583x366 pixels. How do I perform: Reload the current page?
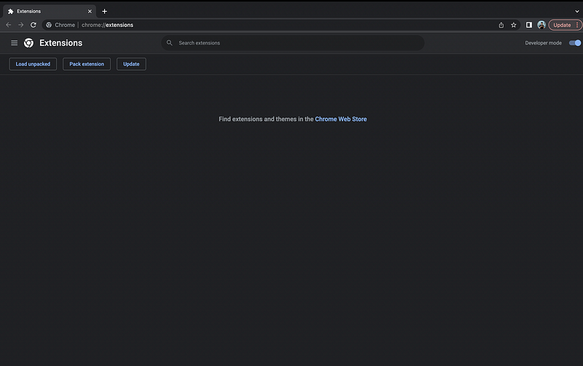(x=33, y=25)
